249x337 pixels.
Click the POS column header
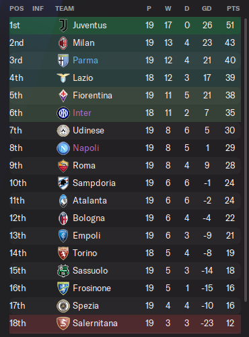point(17,9)
